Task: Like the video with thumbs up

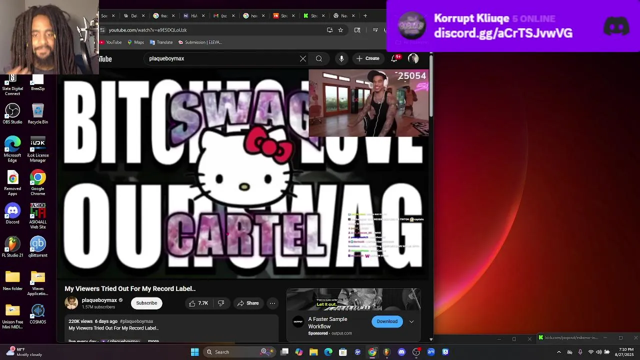Action: (198, 303)
